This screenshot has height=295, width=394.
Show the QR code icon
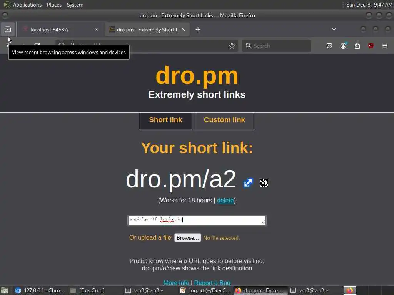(x=264, y=183)
